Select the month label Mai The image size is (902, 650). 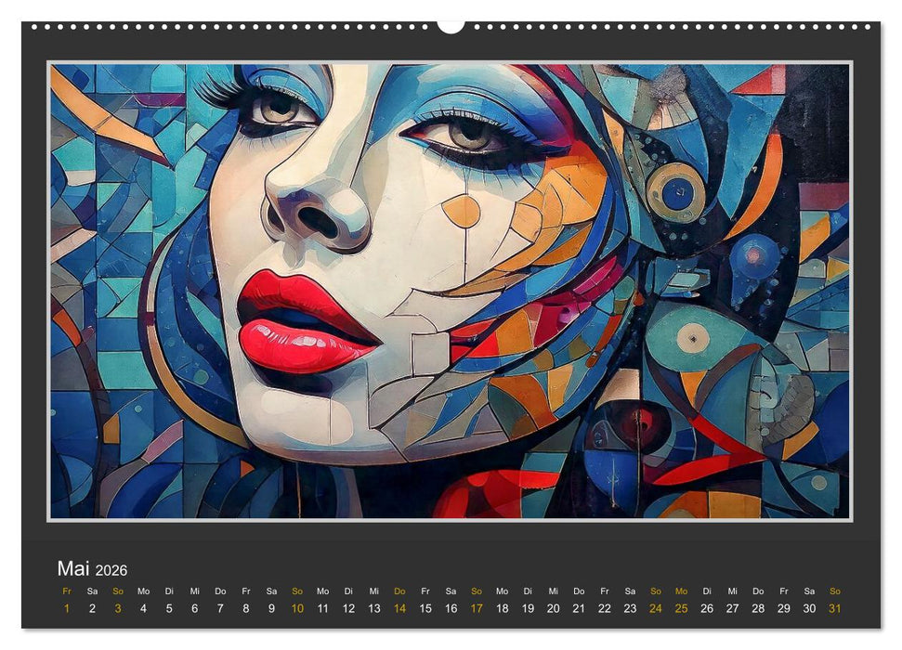(x=73, y=568)
